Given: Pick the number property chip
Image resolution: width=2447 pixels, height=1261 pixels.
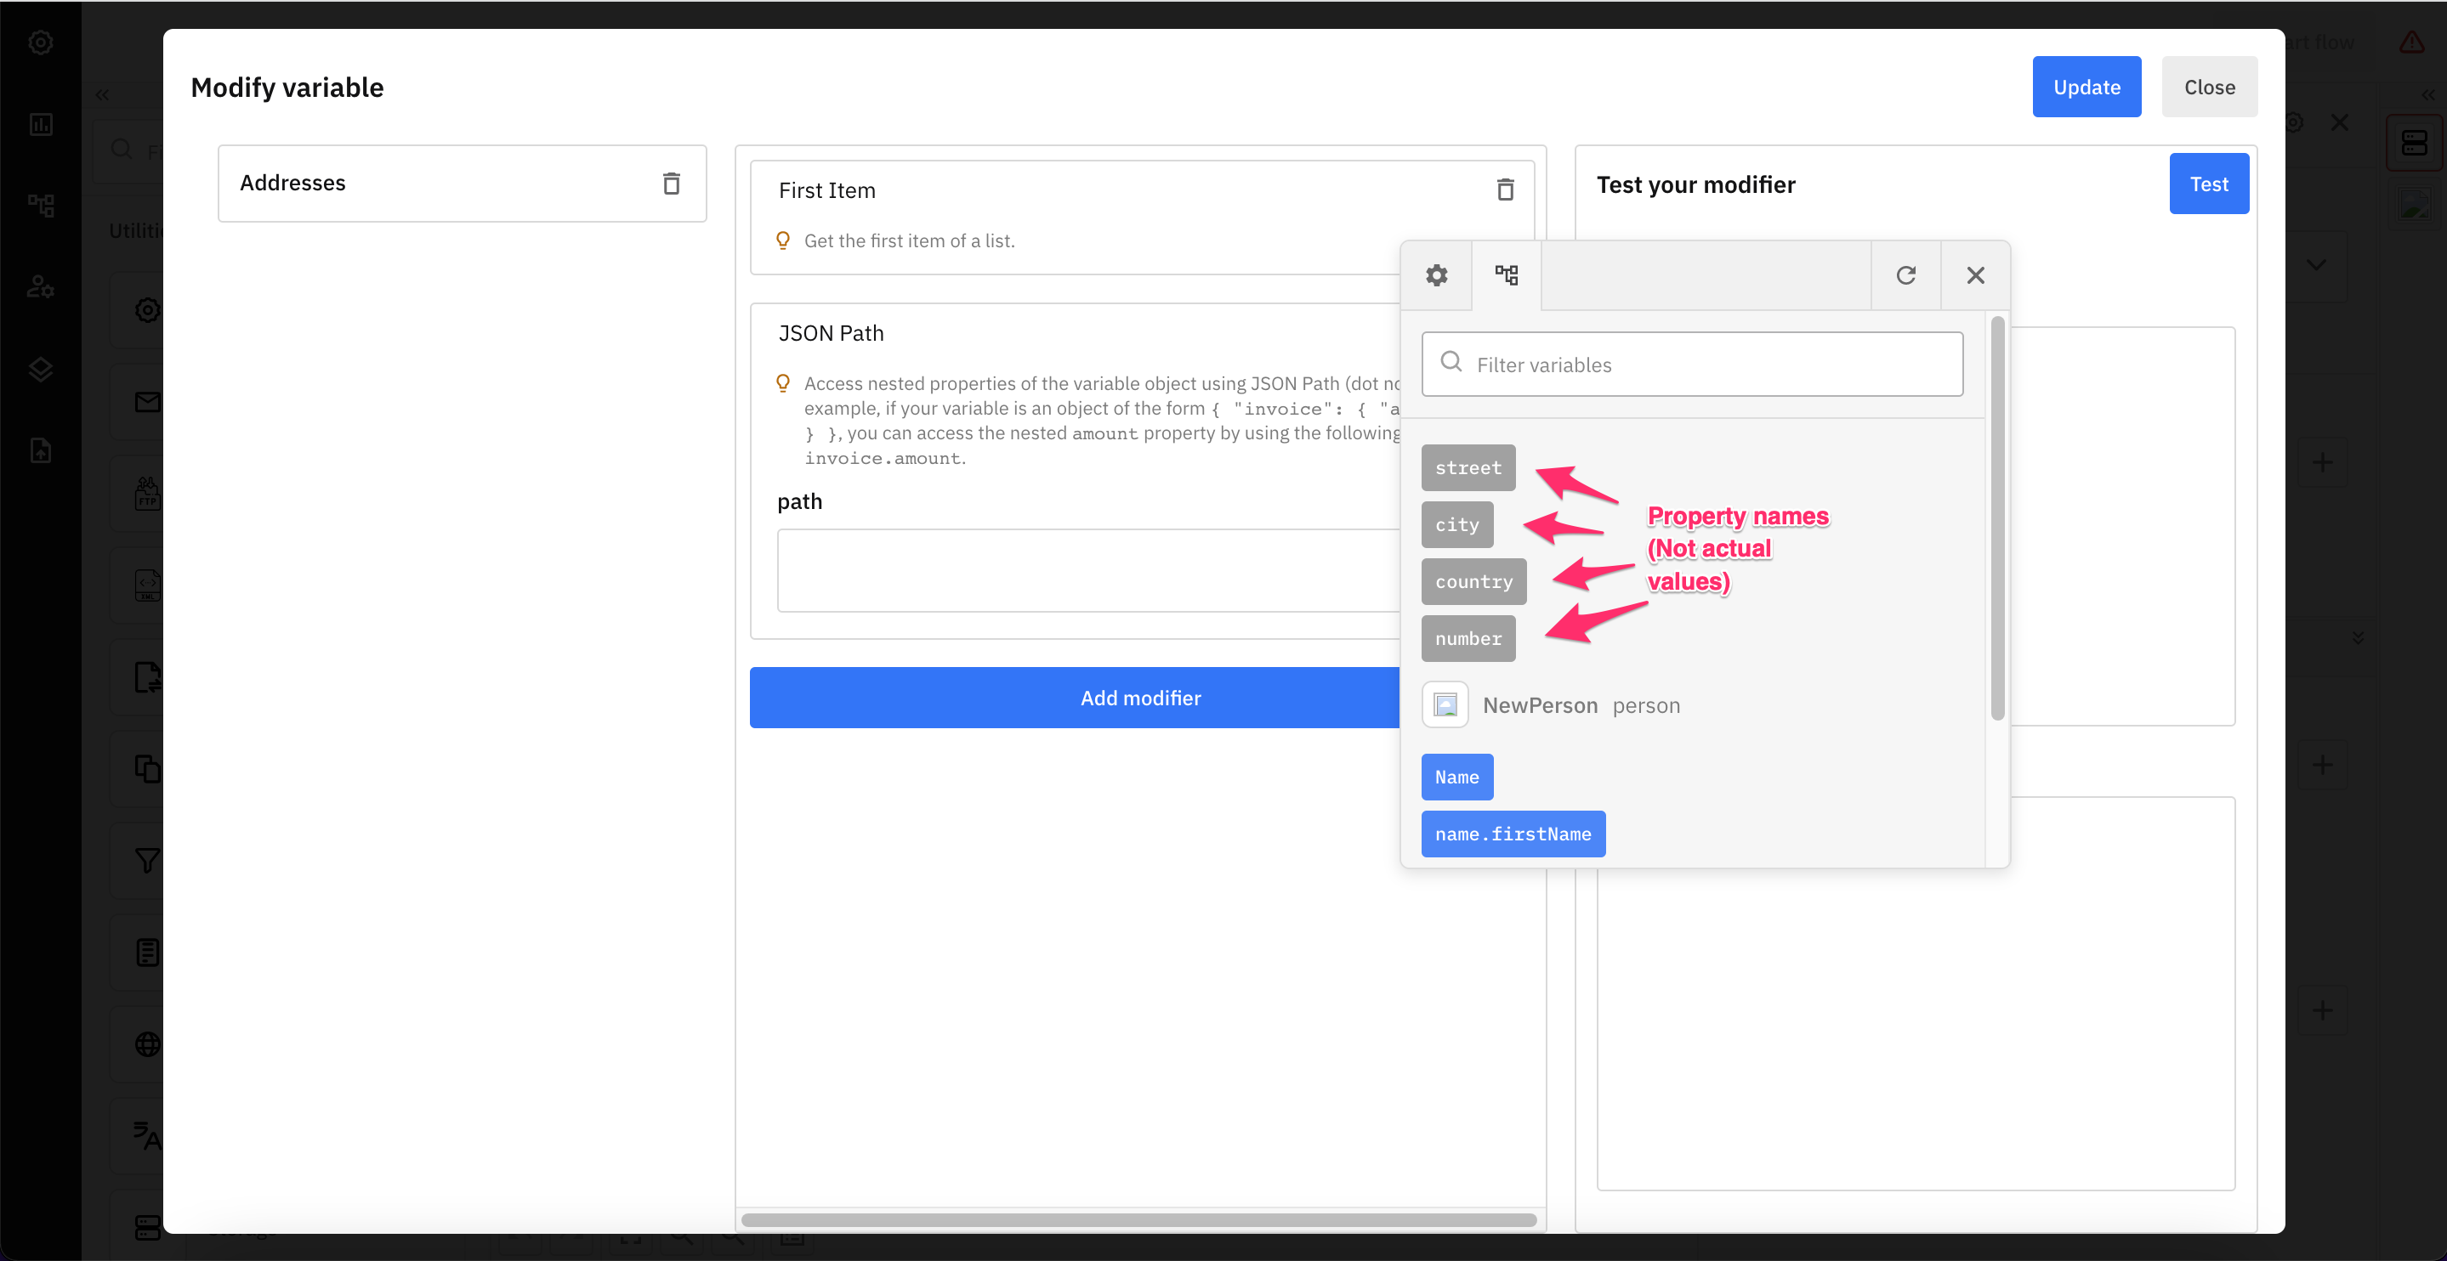Looking at the screenshot, I should tap(1468, 639).
